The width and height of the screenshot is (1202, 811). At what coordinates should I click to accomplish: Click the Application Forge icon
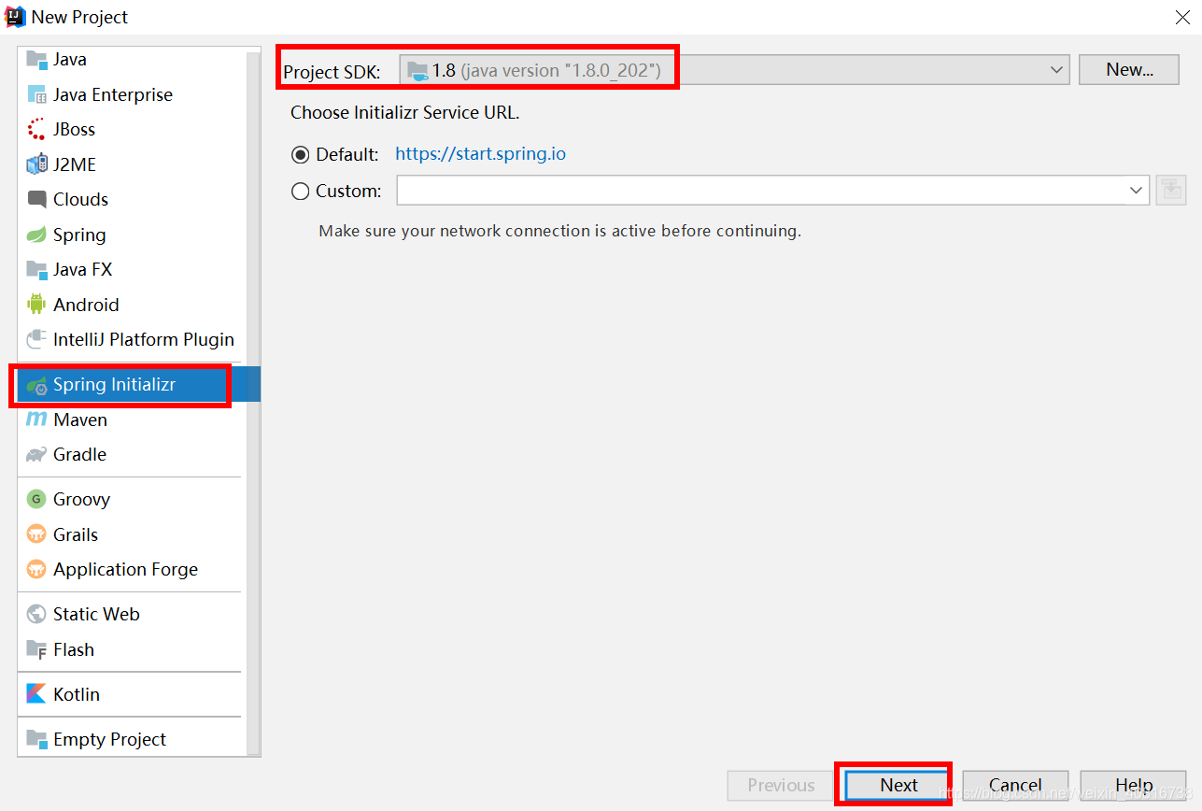click(x=36, y=570)
